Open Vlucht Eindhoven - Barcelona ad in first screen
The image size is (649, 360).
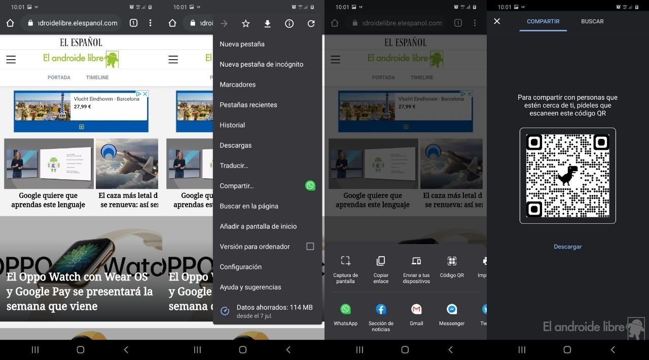81,111
